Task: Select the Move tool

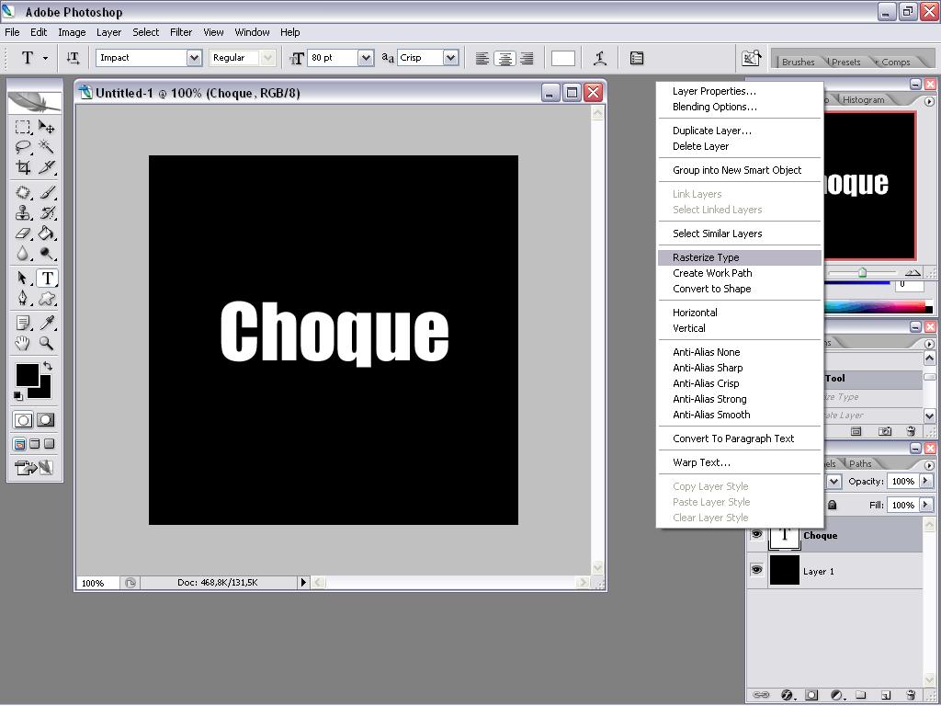Action: [46, 127]
